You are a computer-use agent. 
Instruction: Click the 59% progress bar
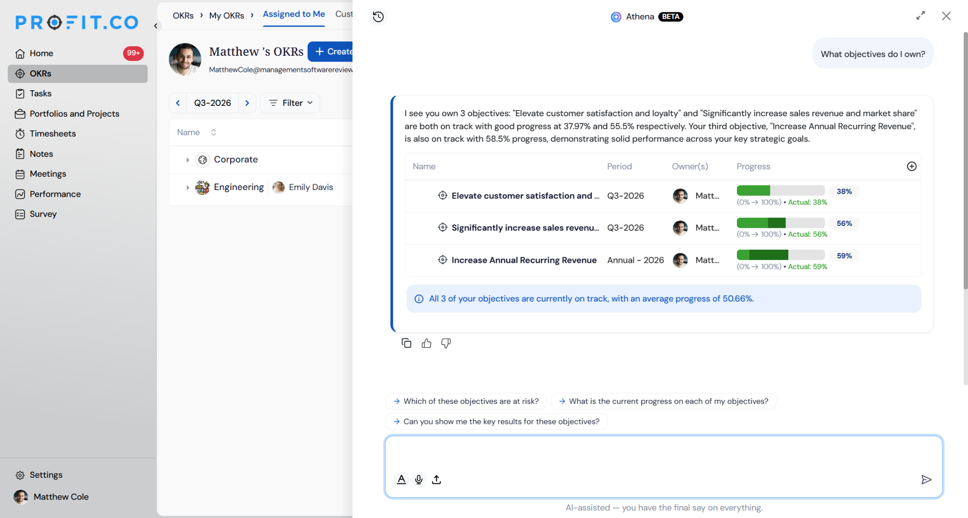780,255
